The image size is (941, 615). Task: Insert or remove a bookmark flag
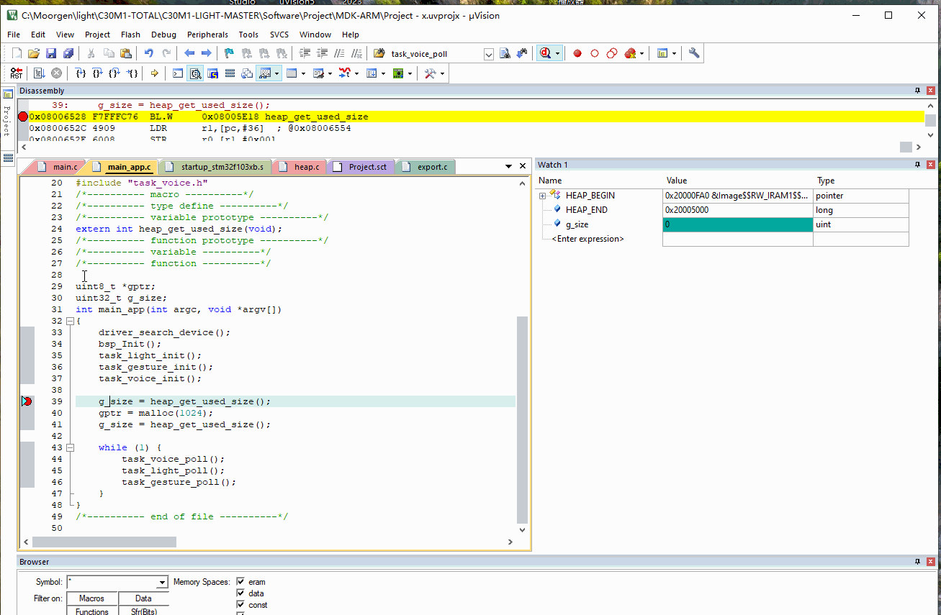[x=230, y=53]
